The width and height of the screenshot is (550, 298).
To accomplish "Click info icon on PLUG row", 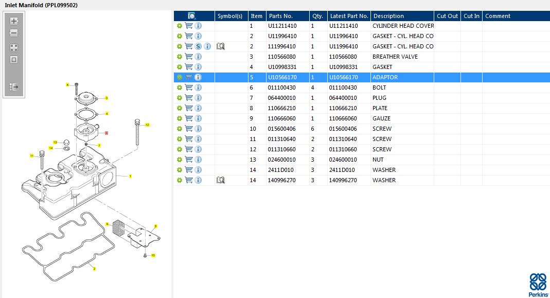I will (x=198, y=98).
